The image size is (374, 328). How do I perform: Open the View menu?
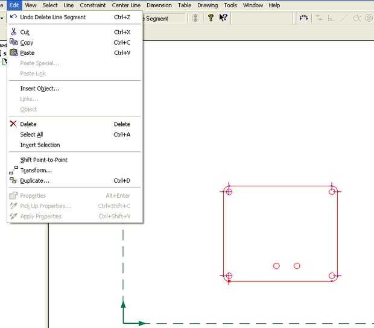pyautogui.click(x=31, y=5)
